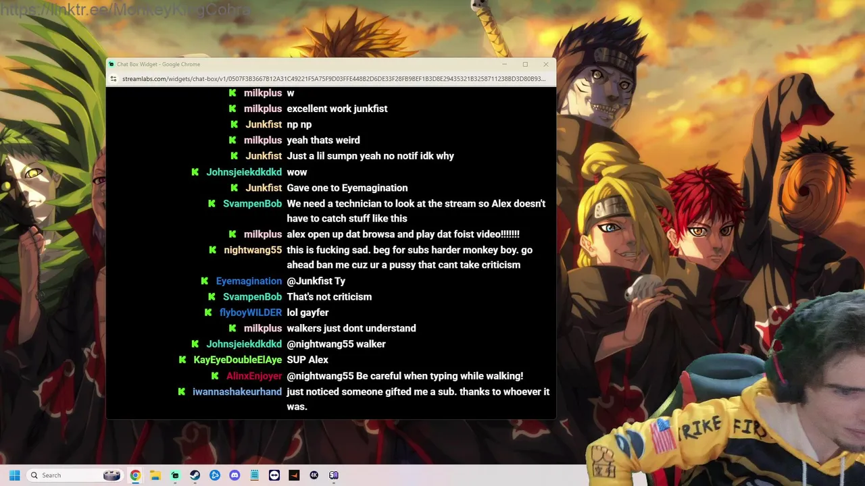Image resolution: width=865 pixels, height=486 pixels.
Task: Click the Kick badge beside nightwang55
Action: (213, 250)
